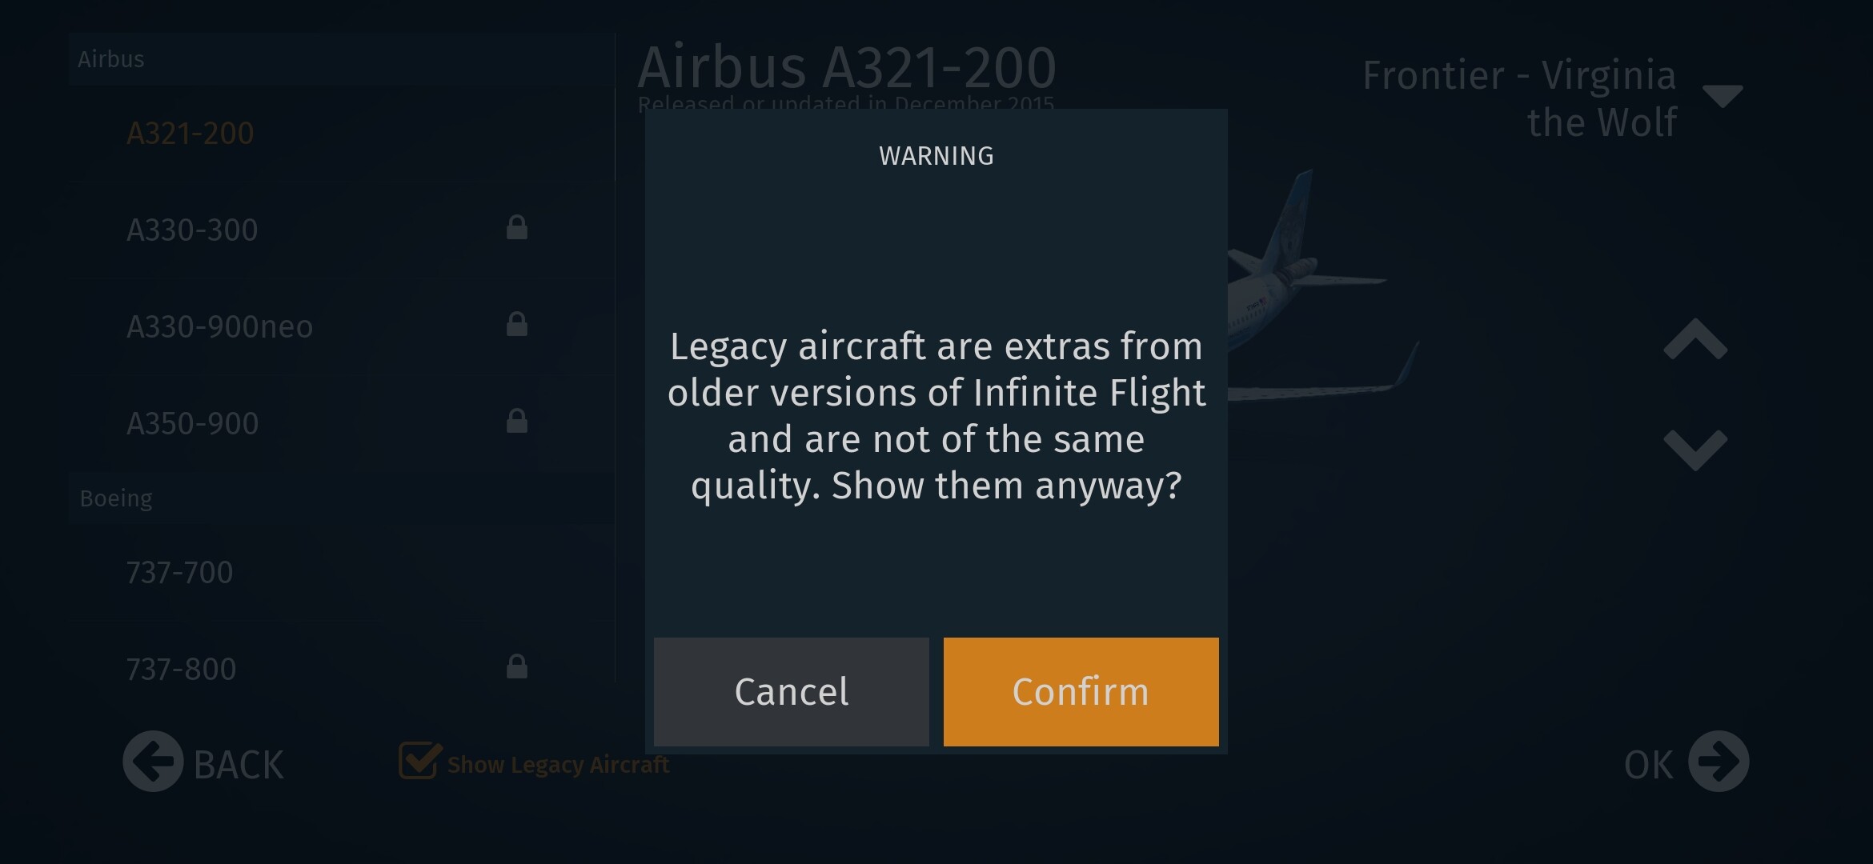Image resolution: width=1873 pixels, height=864 pixels.
Task: Click the back arrow icon
Action: point(153,762)
